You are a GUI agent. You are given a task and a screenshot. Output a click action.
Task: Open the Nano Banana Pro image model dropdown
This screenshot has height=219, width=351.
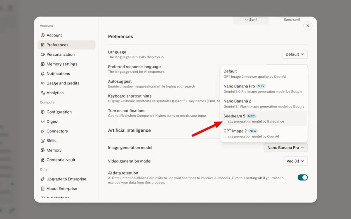coord(286,148)
